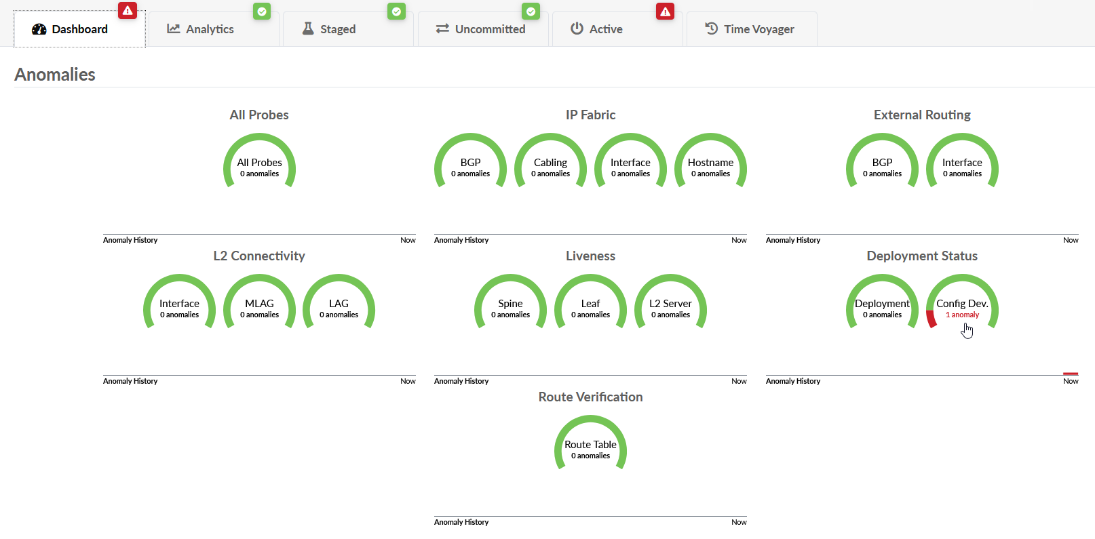Viewport: 1095px width, 539px height.
Task: Click the "Liveness" section heading
Action: tap(590, 256)
